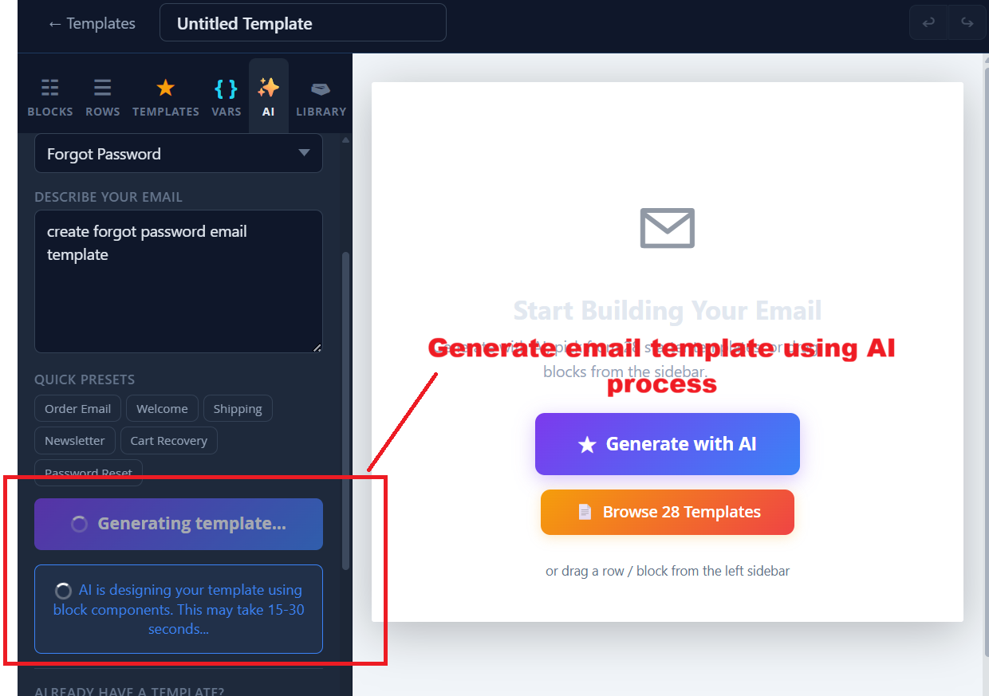The height and width of the screenshot is (696, 989).
Task: Choose the Order Email preset
Action: click(x=77, y=408)
